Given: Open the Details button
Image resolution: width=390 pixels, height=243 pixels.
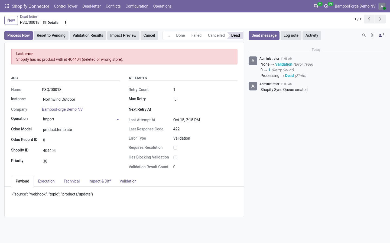Looking at the screenshot, I should pyautogui.click(x=51, y=23).
